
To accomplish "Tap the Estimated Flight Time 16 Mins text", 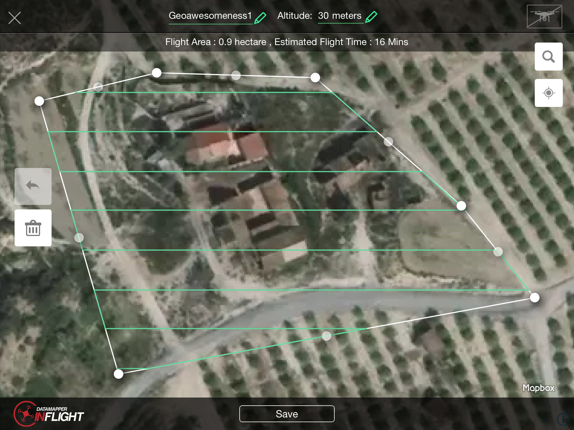I will (x=341, y=42).
